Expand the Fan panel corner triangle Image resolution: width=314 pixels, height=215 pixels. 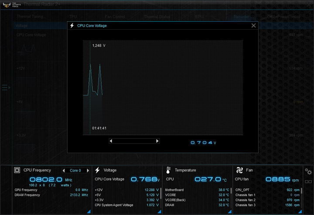point(300,211)
